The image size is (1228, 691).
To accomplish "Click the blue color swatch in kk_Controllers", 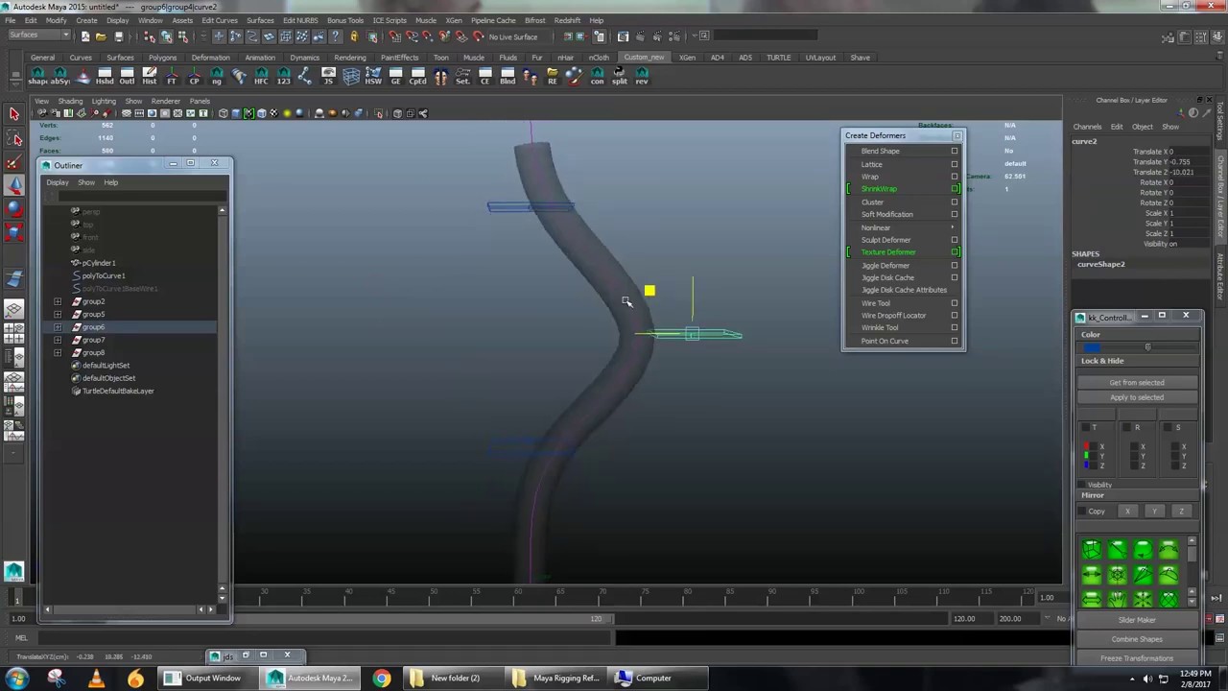I will [1092, 347].
